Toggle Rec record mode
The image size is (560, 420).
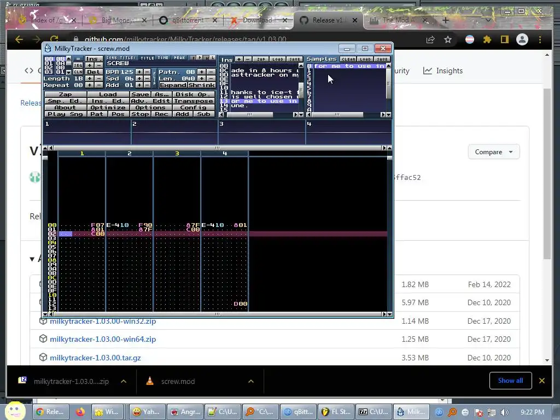[161, 114]
